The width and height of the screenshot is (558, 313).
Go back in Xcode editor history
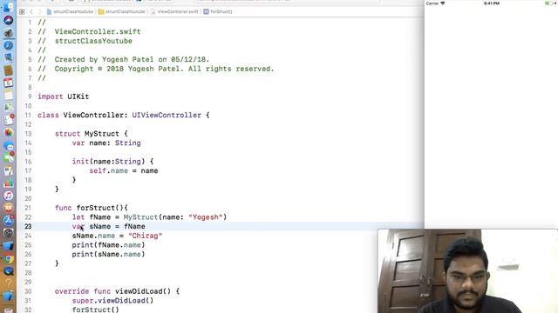tap(31, 11)
